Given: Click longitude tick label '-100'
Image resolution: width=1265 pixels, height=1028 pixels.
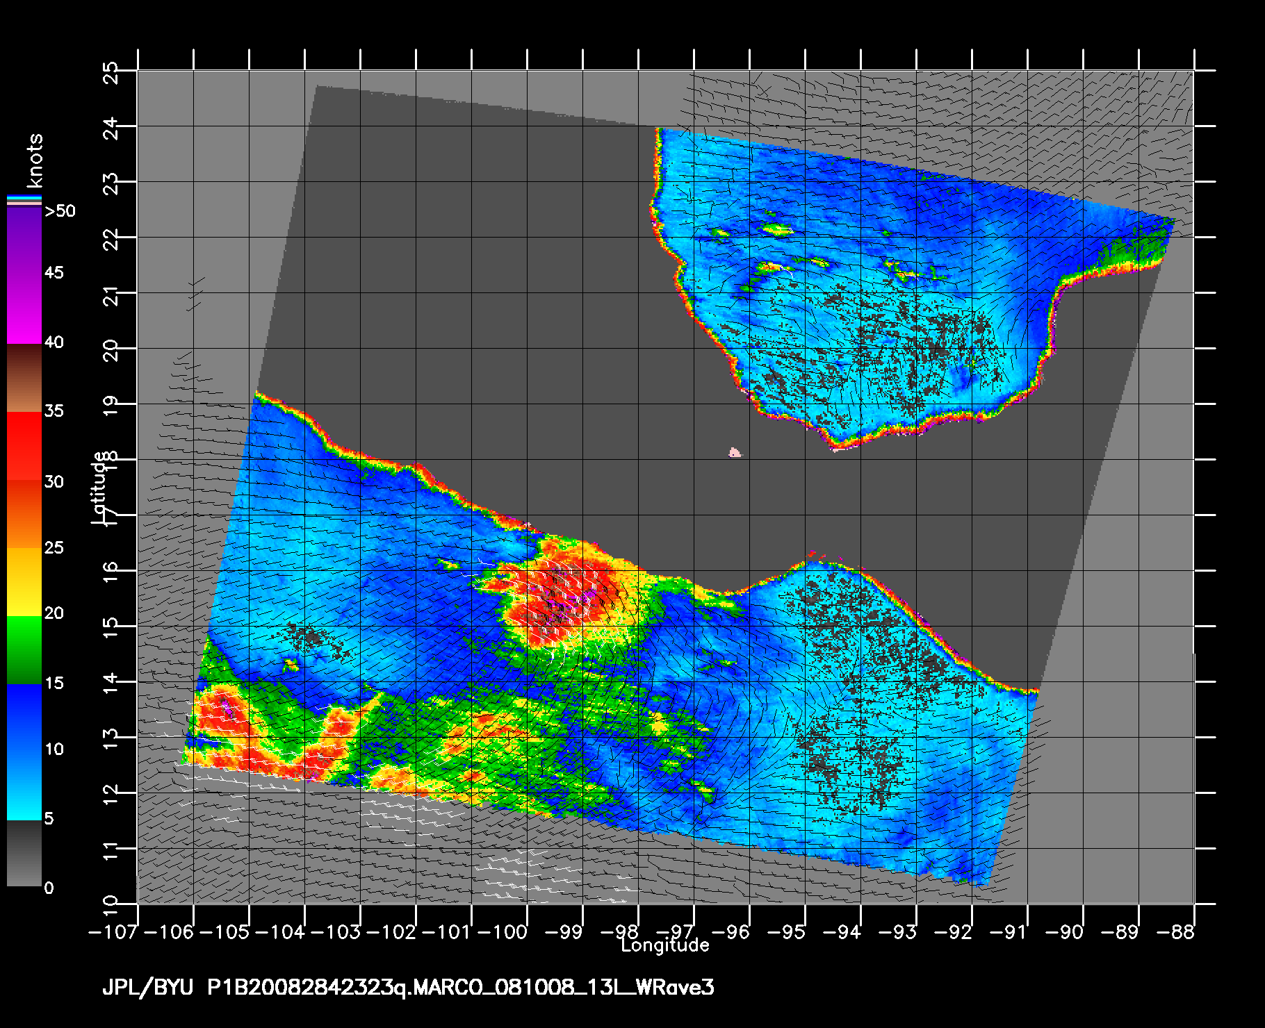Looking at the screenshot, I should point(504,931).
